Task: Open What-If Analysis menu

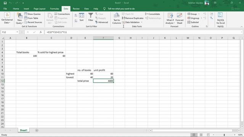Action: [x=170, y=19]
